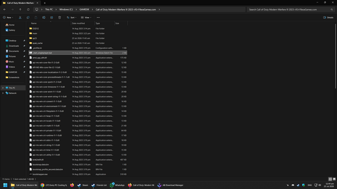
Task: Open Steam Friends List taskbar window
Action: 99,185
